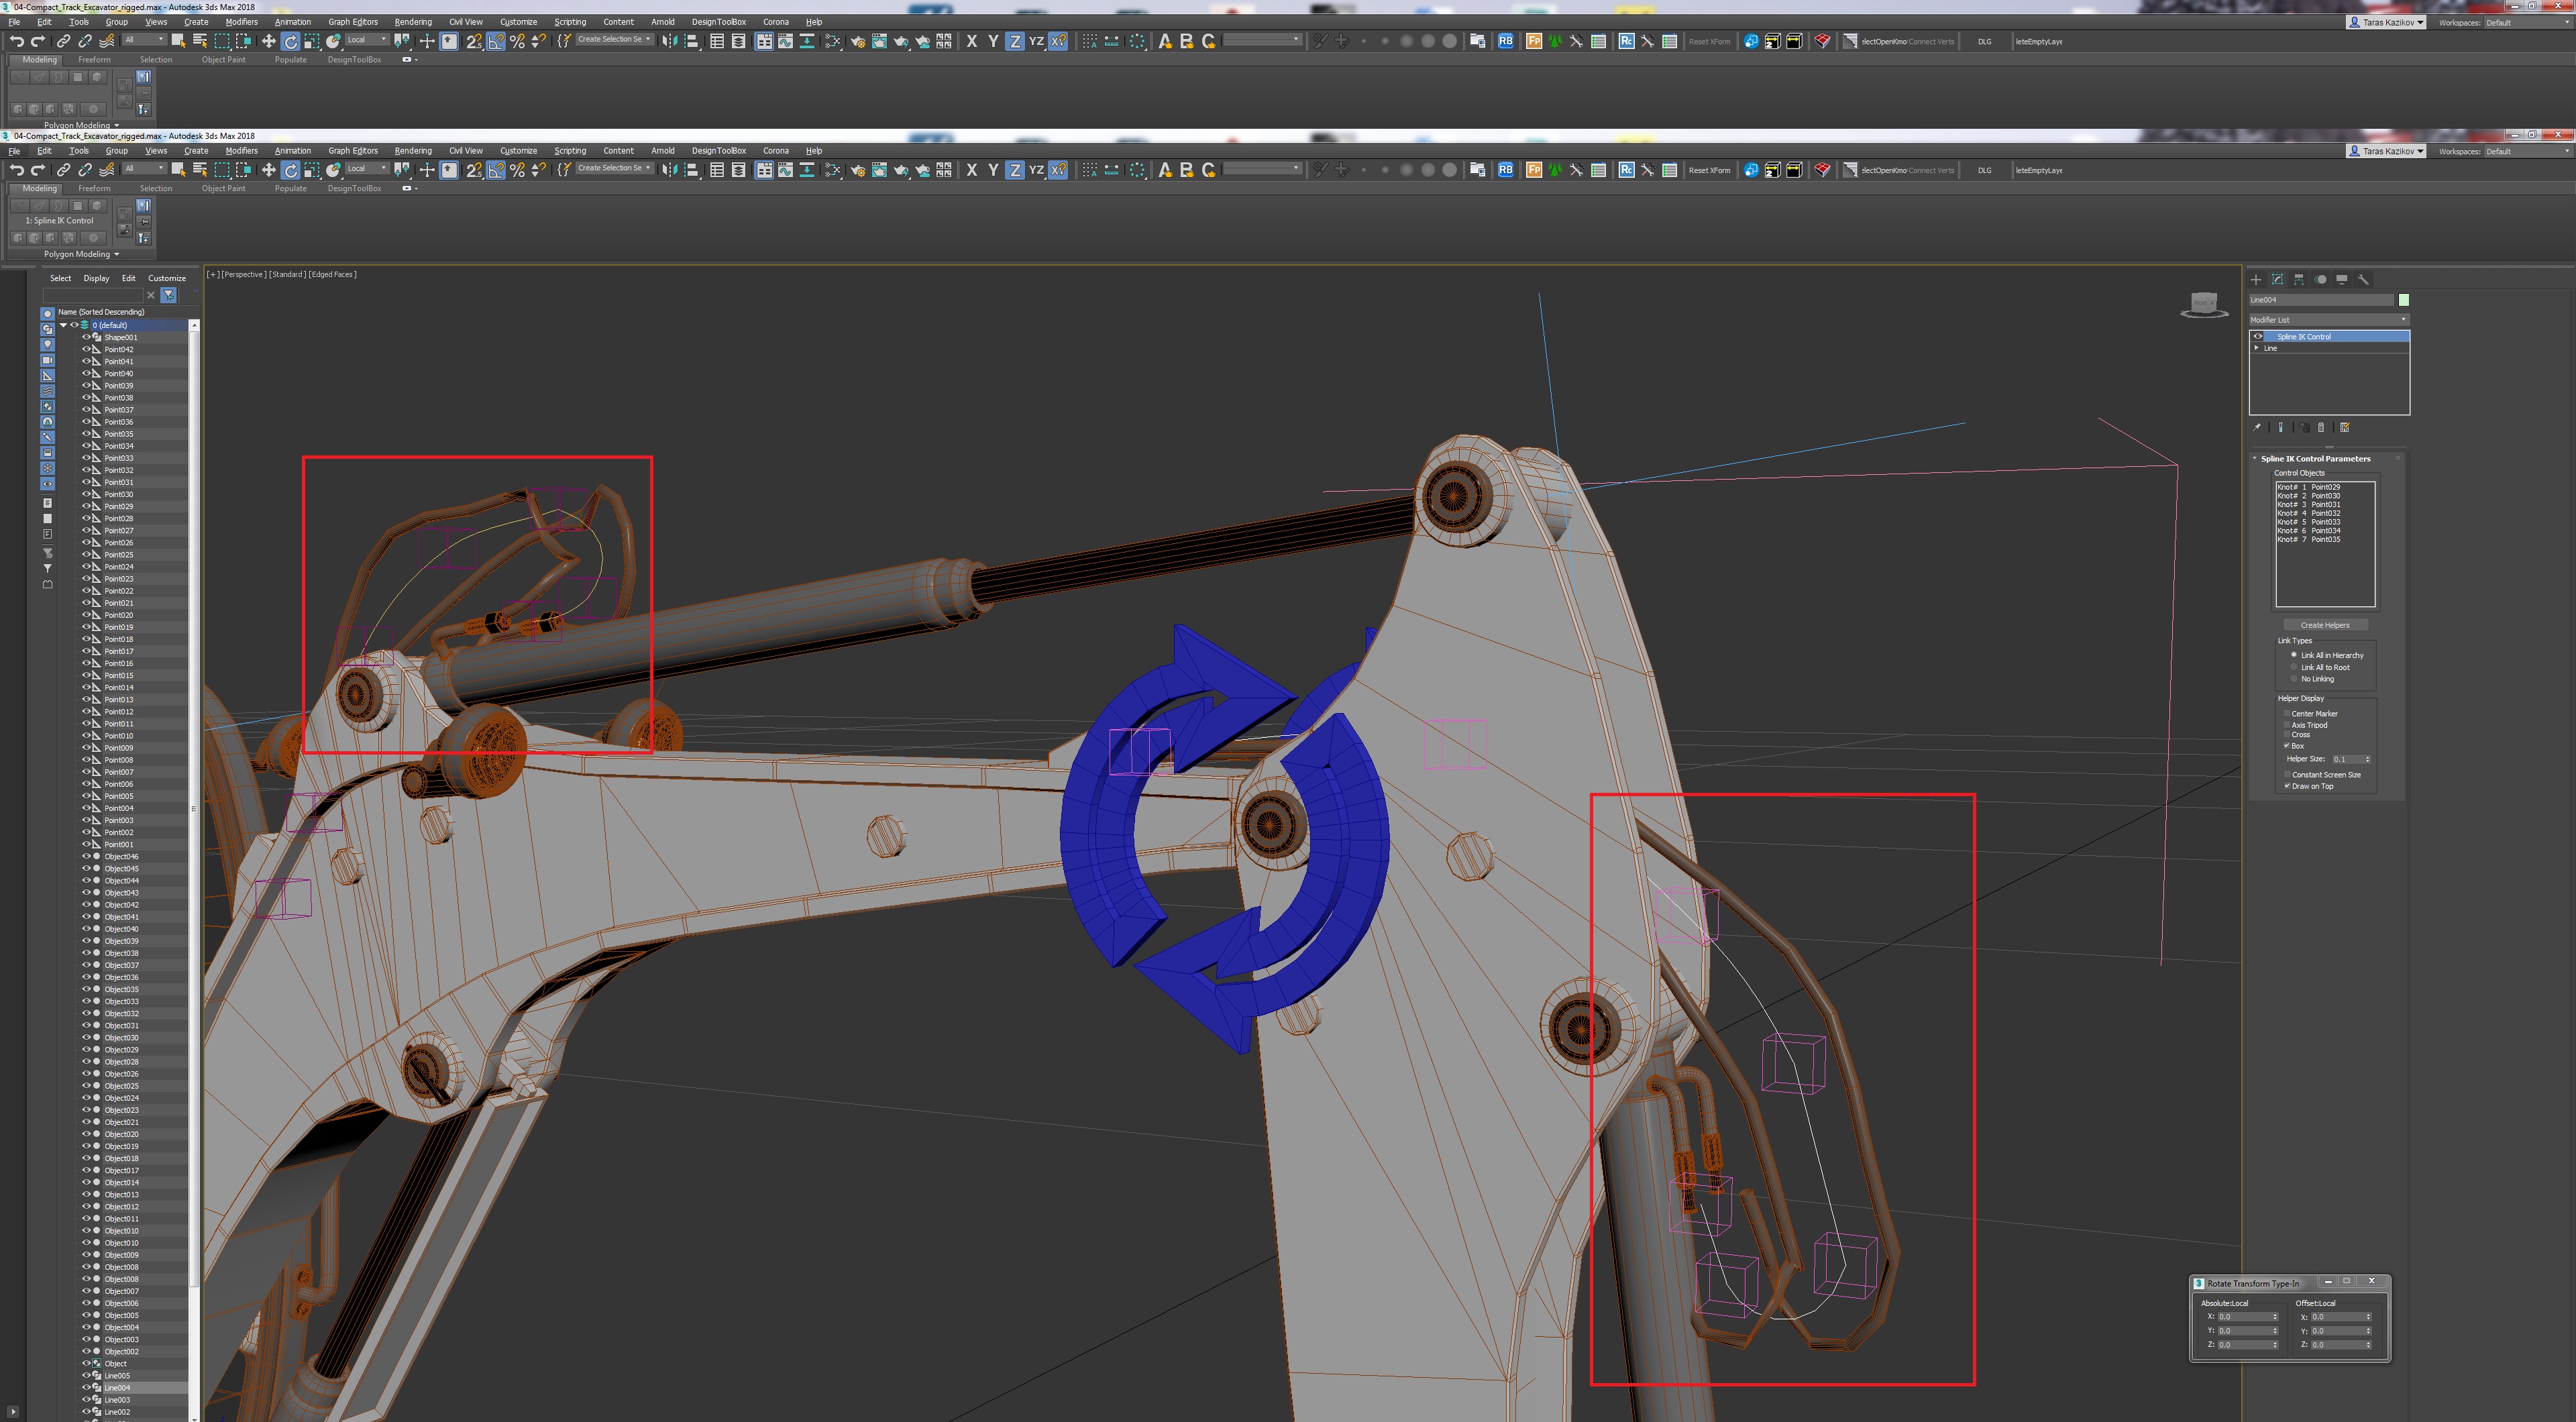Image resolution: width=2576 pixels, height=1422 pixels.
Task: Click Helper Size stepper control
Action: coord(2367,757)
